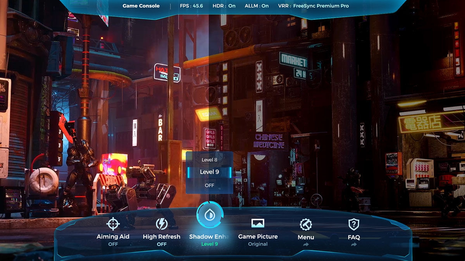This screenshot has height=261, width=465.
Task: Click the VRR FreeSync Premium Pro status
Action: coord(313,6)
